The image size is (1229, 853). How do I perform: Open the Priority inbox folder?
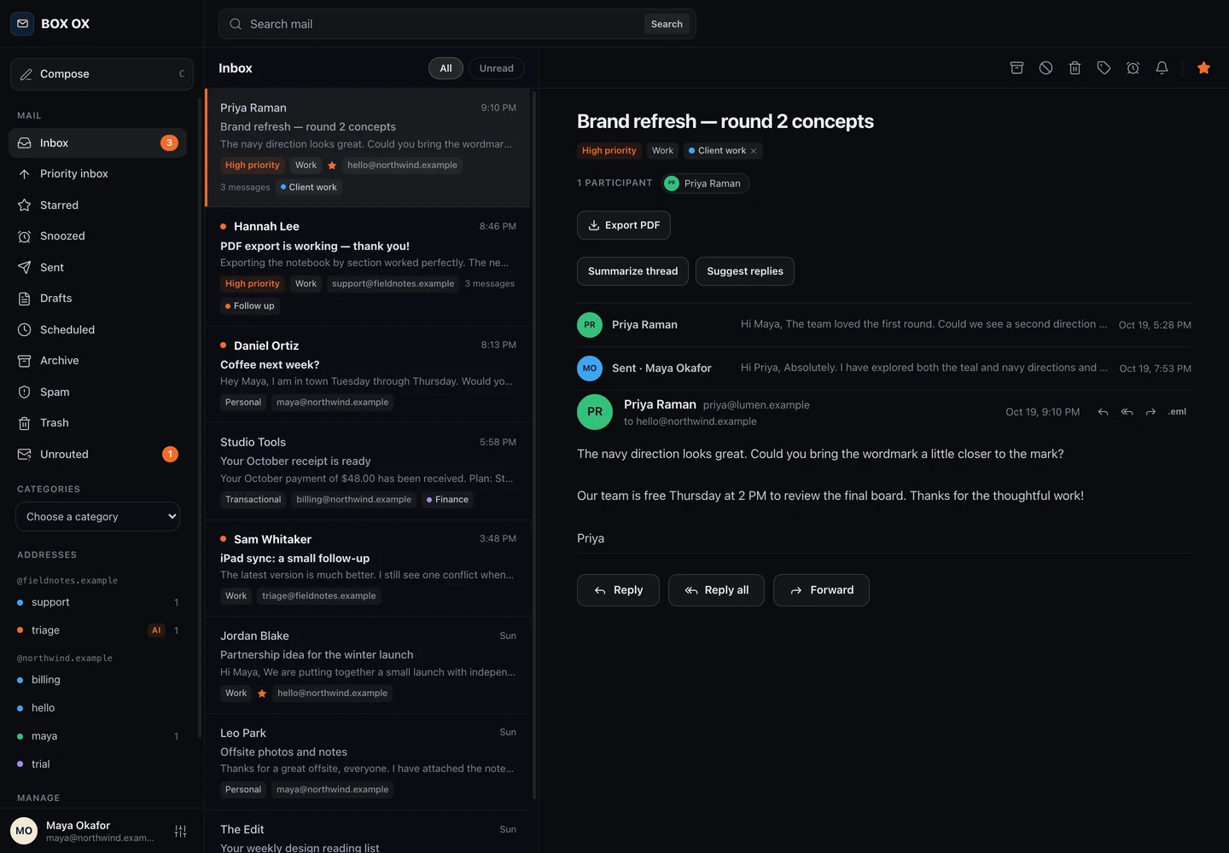click(97, 174)
